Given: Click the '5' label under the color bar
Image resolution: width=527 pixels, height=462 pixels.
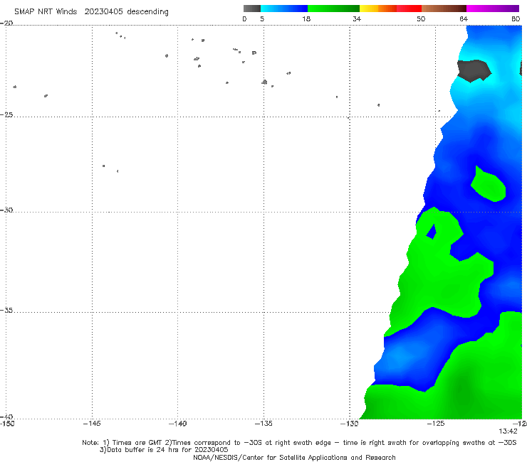Looking at the screenshot, I should point(262,18).
